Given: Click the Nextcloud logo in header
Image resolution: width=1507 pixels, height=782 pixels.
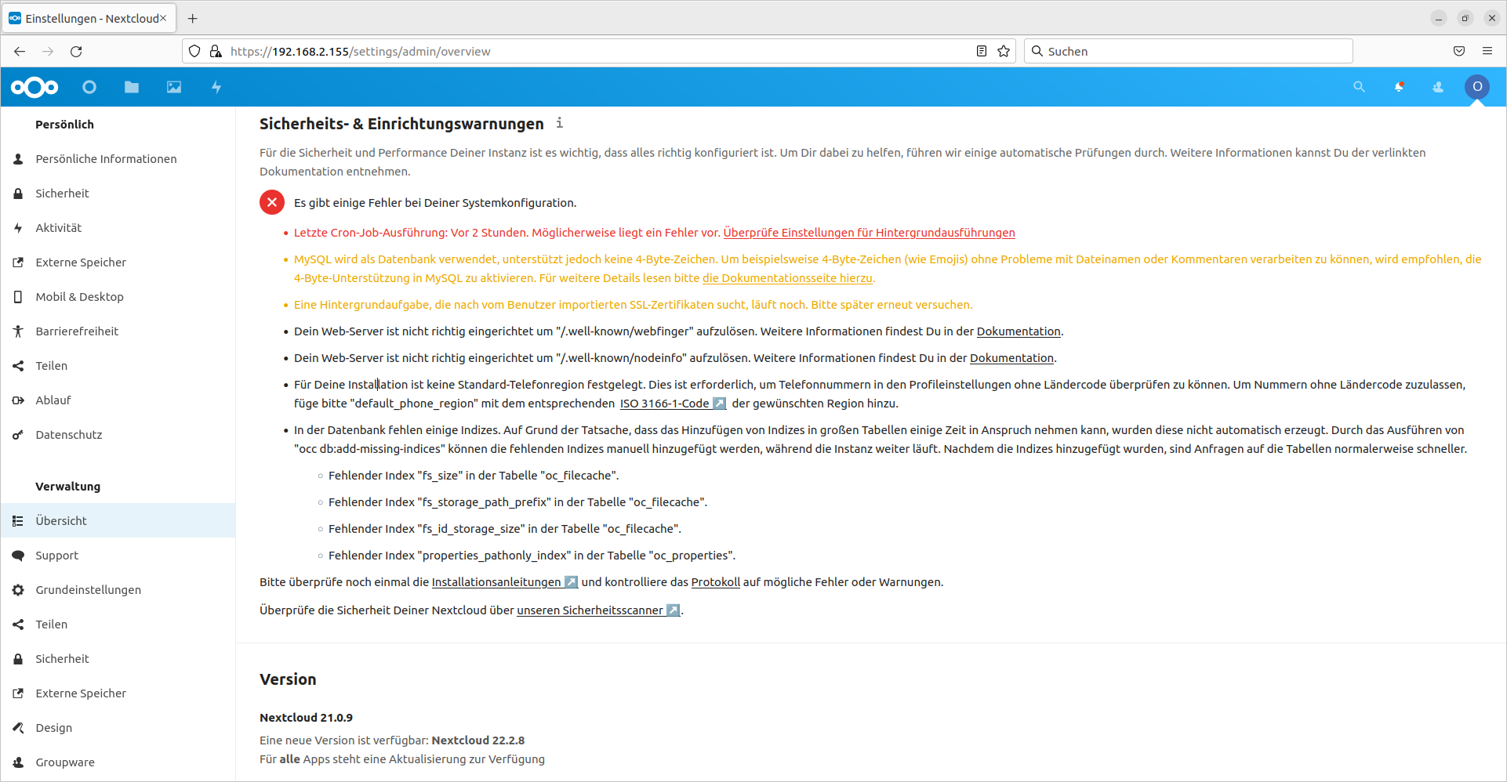Looking at the screenshot, I should (x=34, y=87).
